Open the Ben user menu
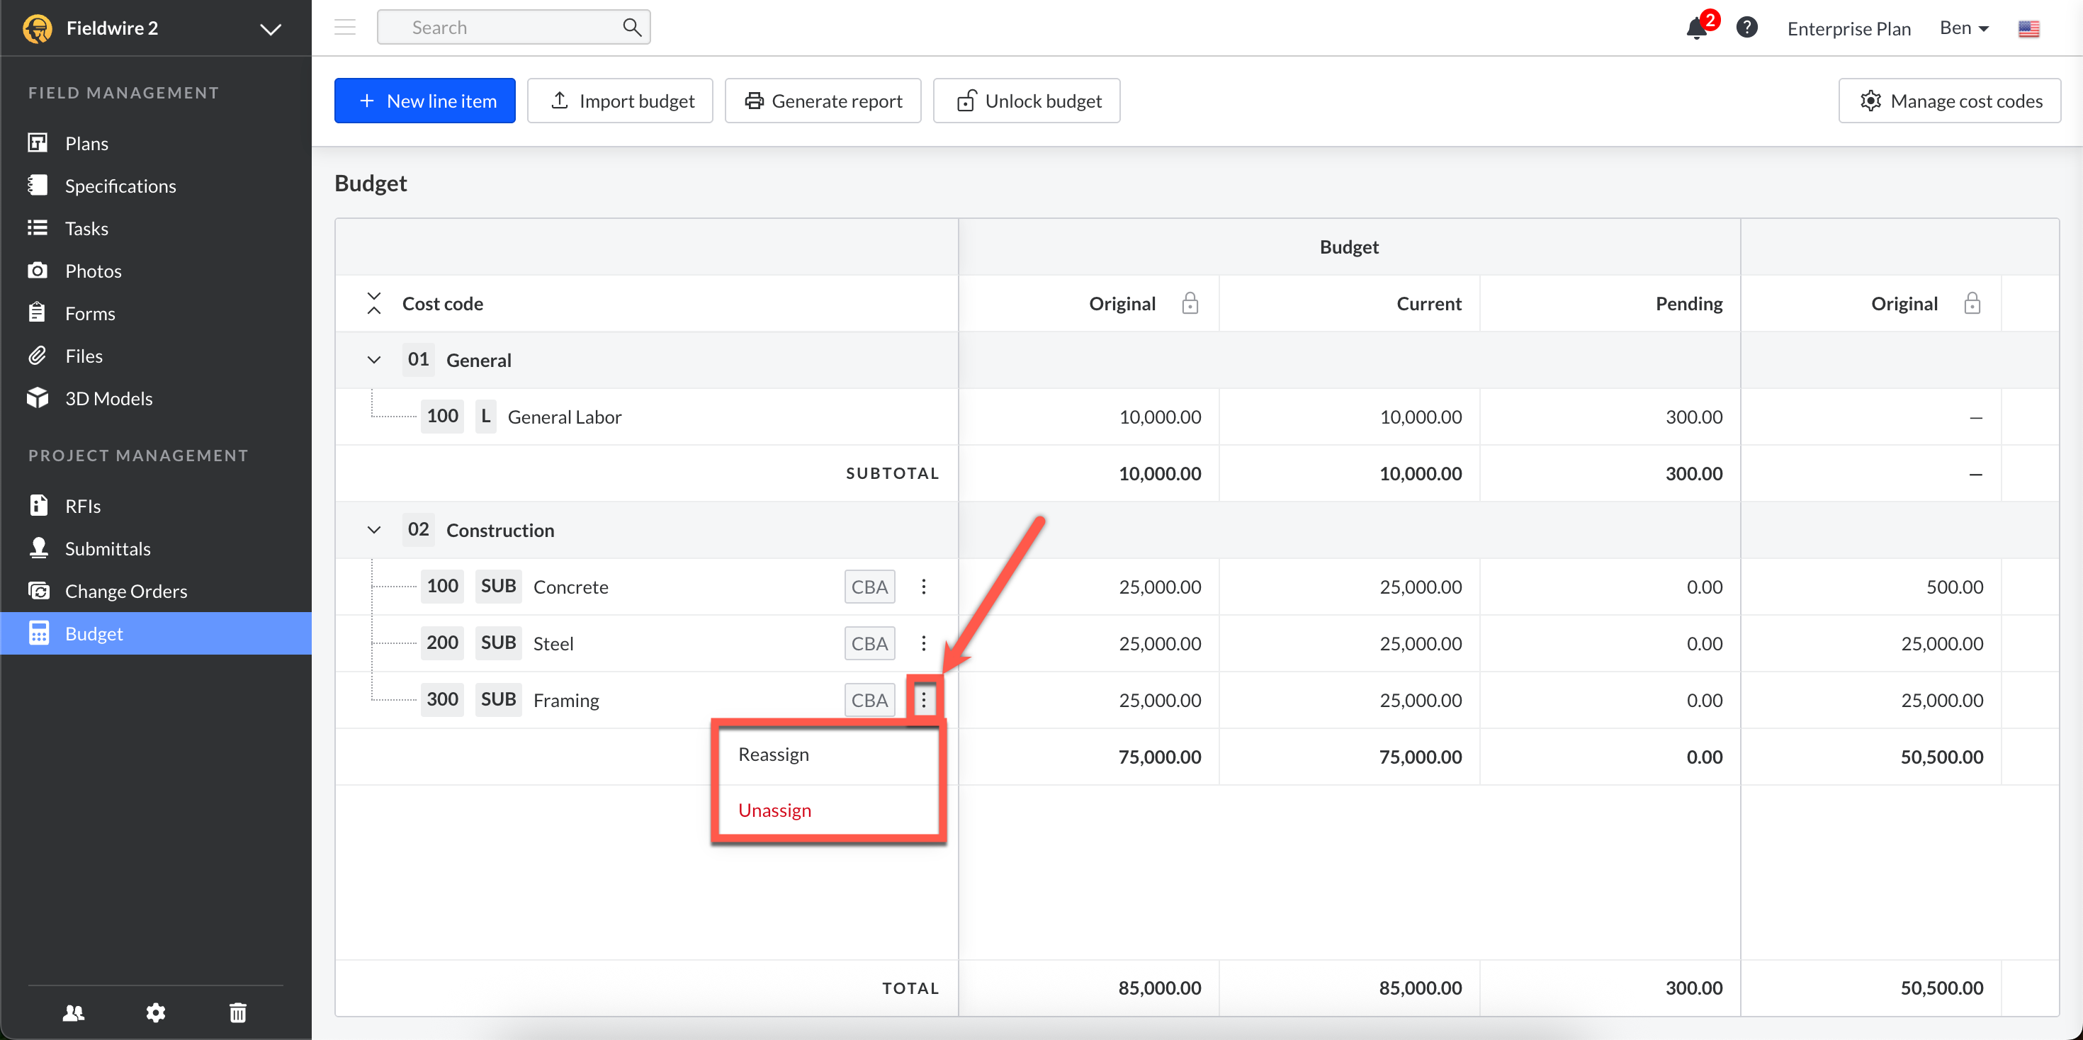This screenshot has width=2083, height=1040. click(x=1963, y=28)
